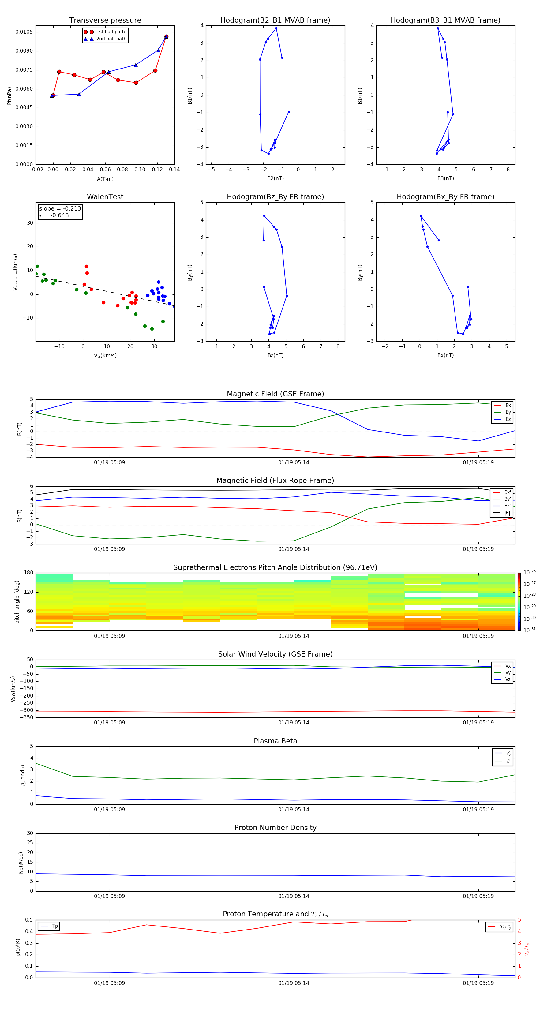
Task: Click the 'βp and β' y-axis label
Action: click(23, 776)
